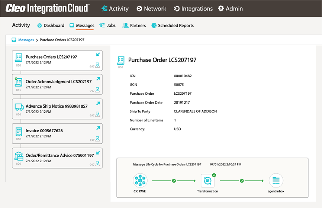Click the agent inbox lifecycle node

(276, 180)
